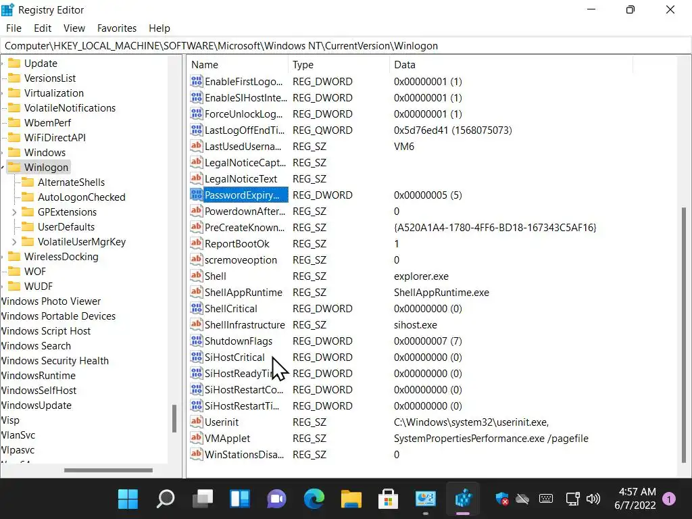Click the string icon of Shell value
The height and width of the screenshot is (519, 692).
[197, 276]
